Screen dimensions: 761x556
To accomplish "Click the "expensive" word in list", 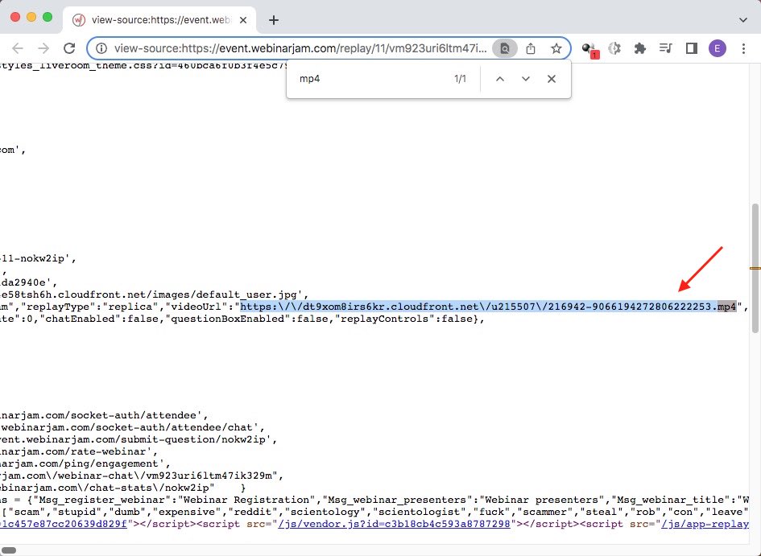I will tap(188, 512).
